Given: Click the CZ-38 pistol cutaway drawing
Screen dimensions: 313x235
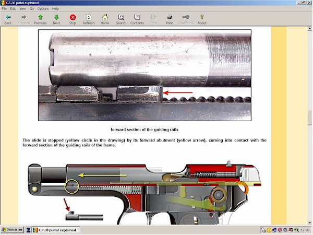Looking at the screenshot, I should (x=145, y=192).
